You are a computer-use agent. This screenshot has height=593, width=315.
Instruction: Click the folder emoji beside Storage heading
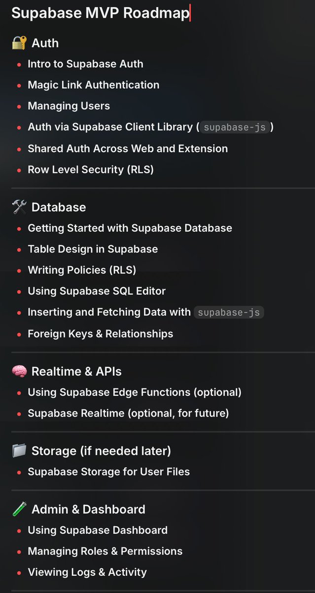pos(19,451)
